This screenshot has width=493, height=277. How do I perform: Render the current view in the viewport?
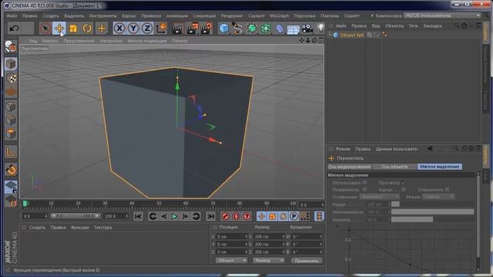point(177,28)
